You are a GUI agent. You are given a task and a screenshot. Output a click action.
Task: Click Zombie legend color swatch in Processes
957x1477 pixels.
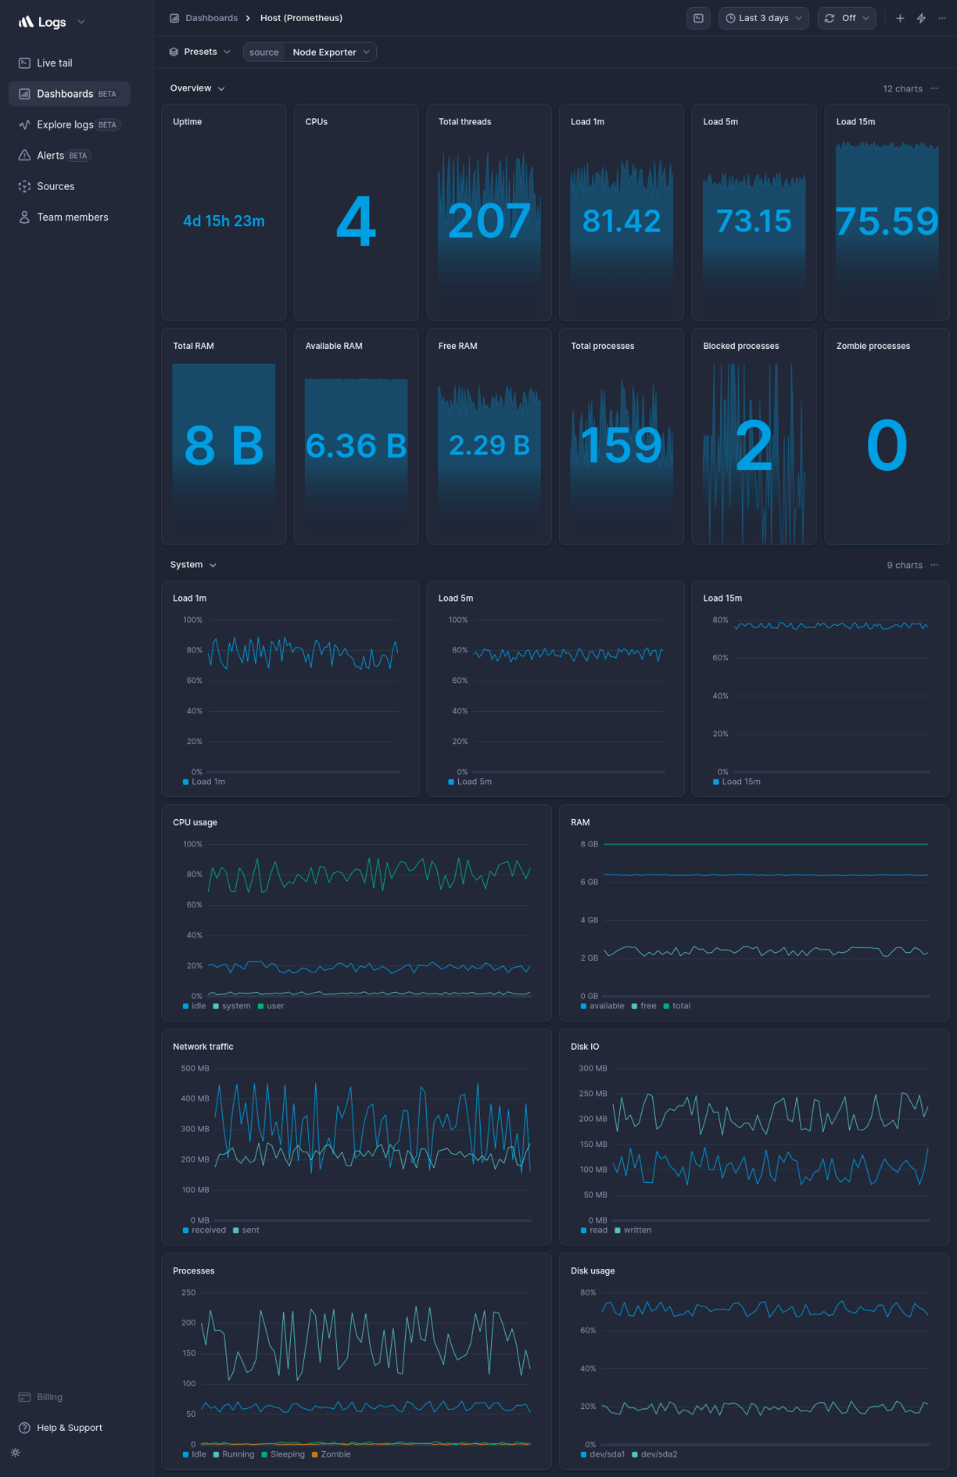pos(314,1455)
